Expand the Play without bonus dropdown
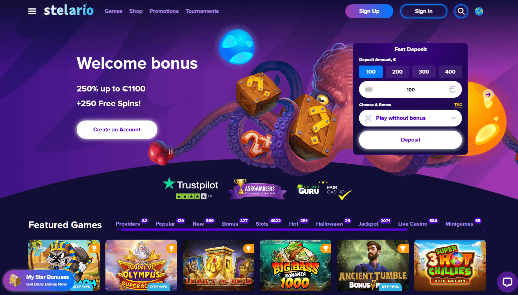This screenshot has height=295, width=518. point(410,118)
